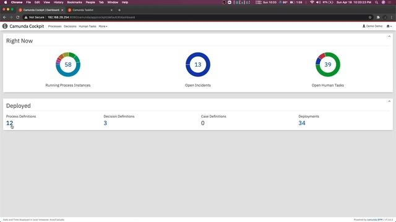396x222 pixels.
Task: Click the Not Secure warning icon
Action: tap(26, 17)
